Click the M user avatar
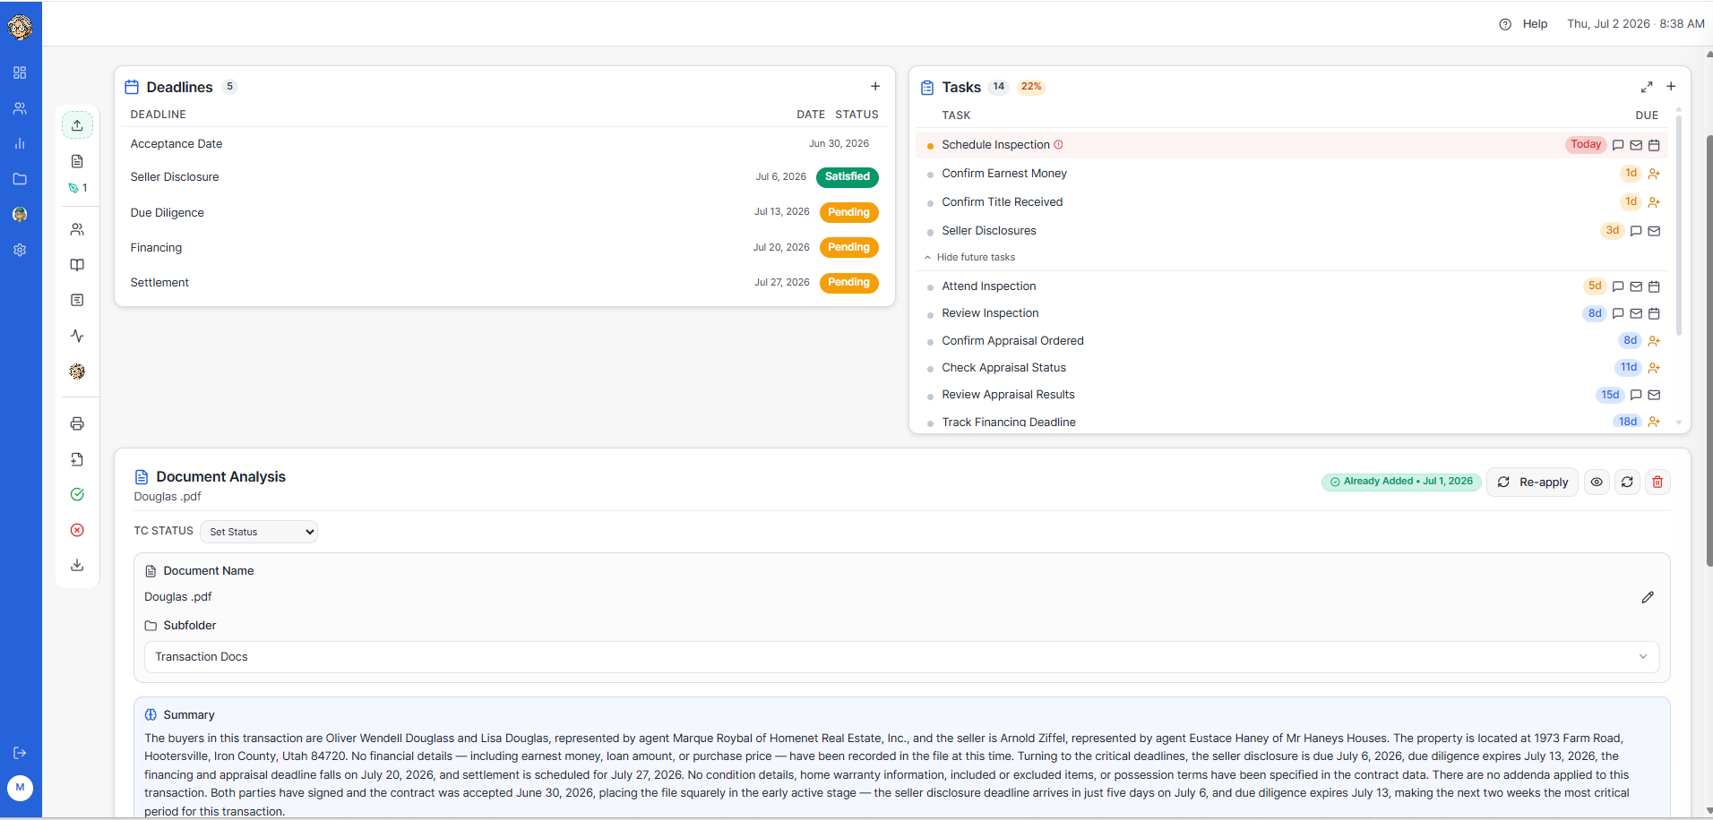 coord(20,788)
